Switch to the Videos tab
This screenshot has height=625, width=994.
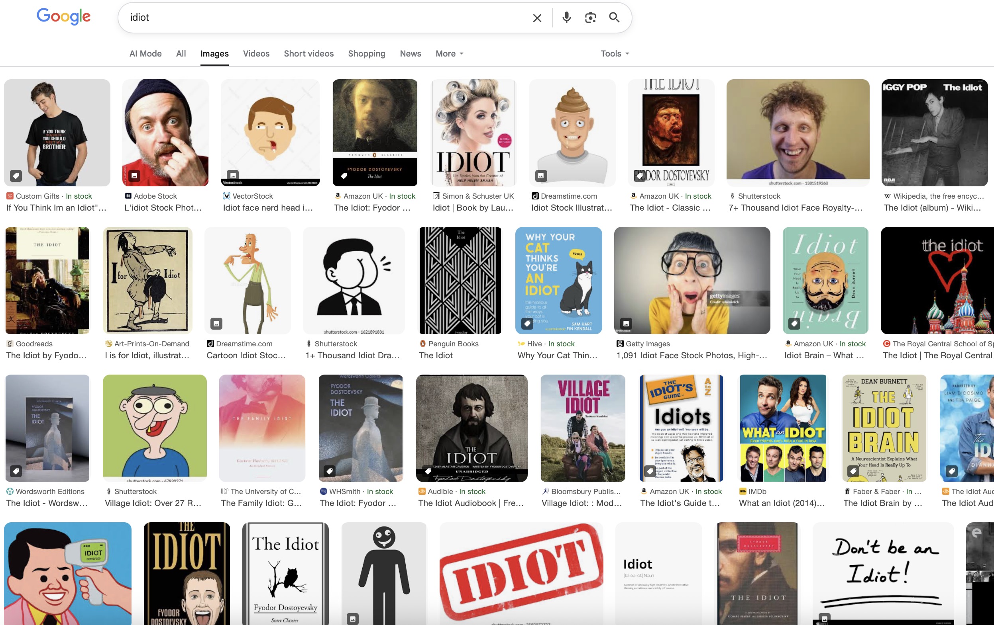coord(256,54)
